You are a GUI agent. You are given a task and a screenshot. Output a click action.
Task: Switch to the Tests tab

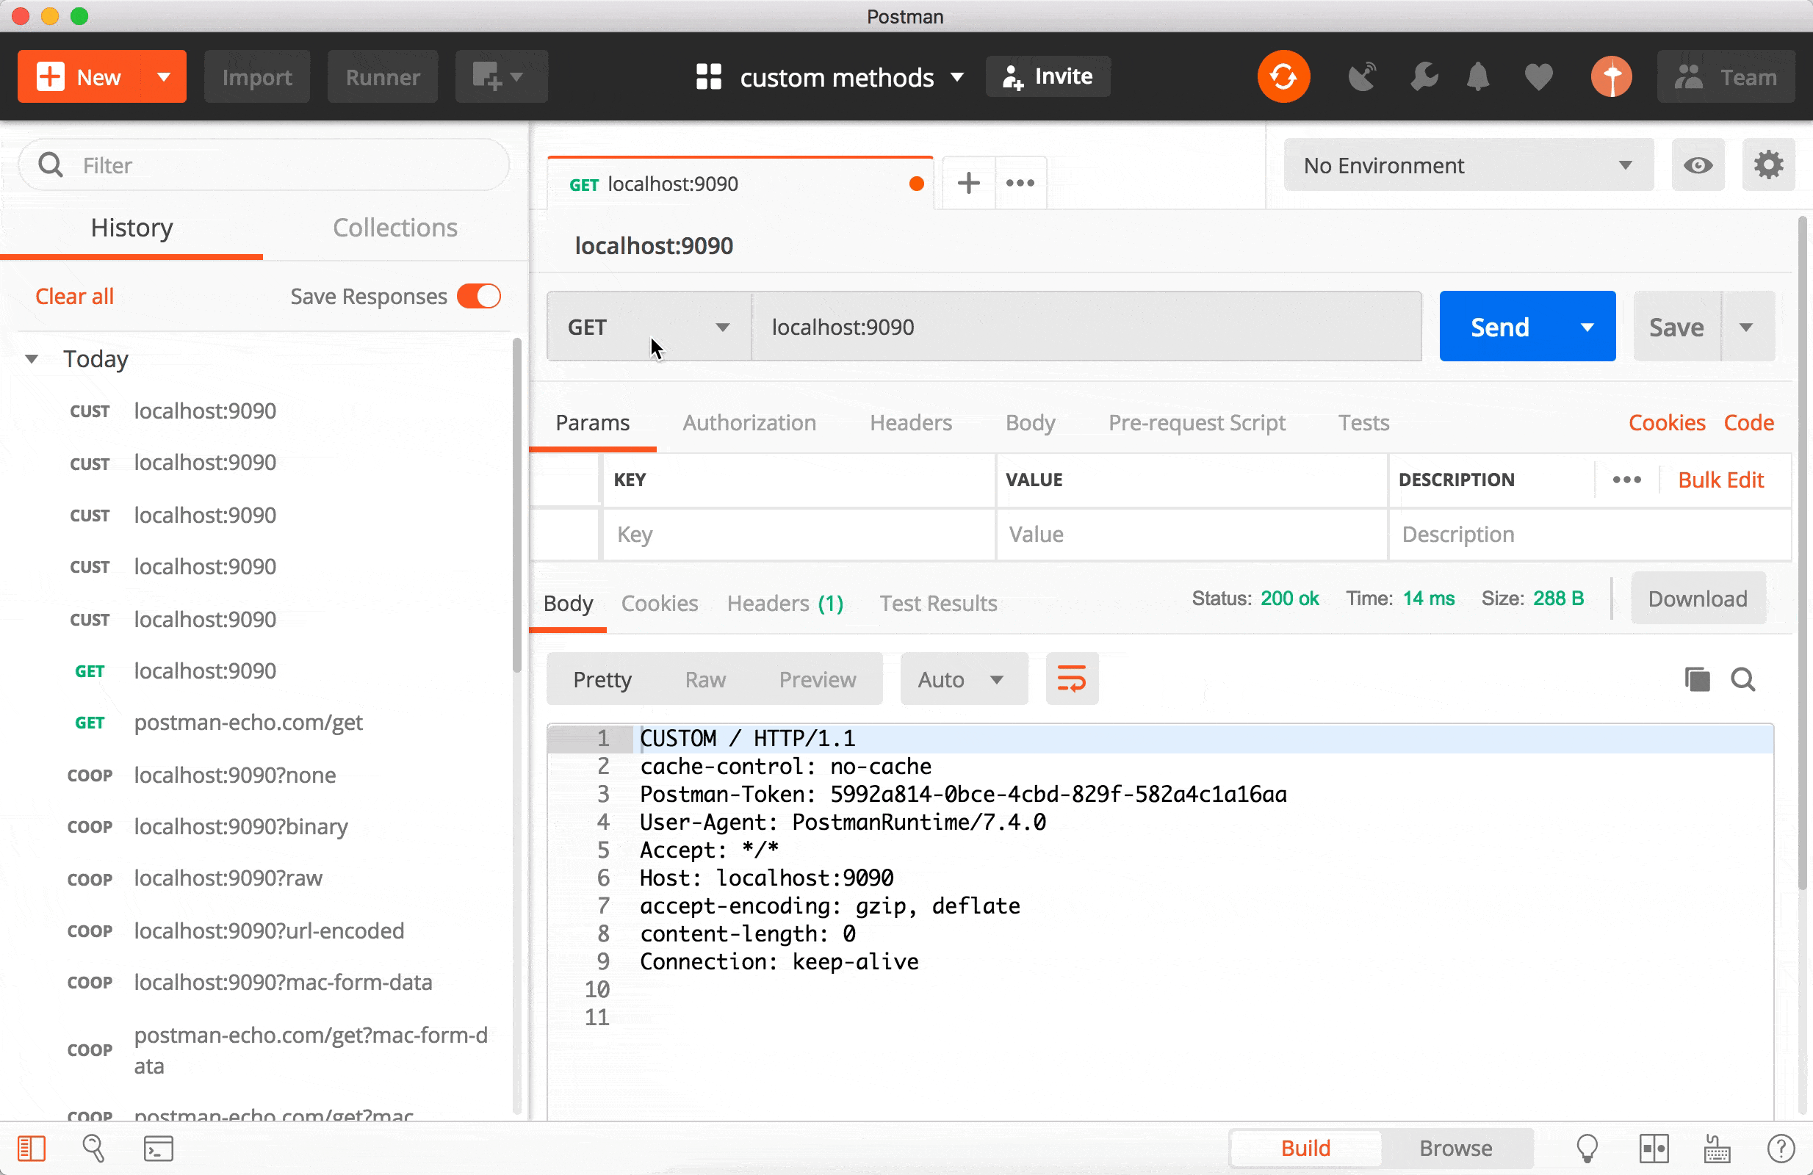coord(1365,423)
